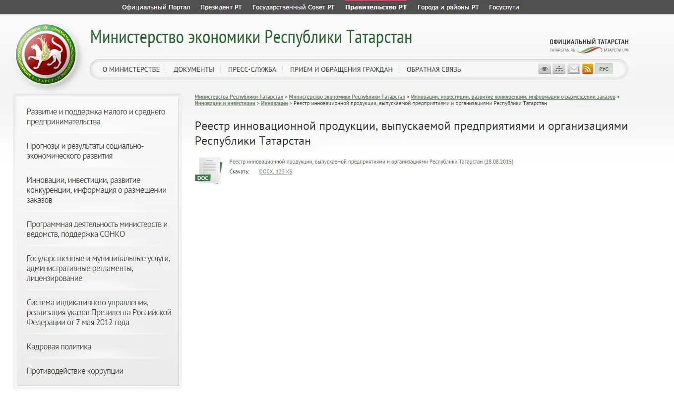Open the Официальный Татарстан logo link
Image resolution: width=674 pixels, height=397 pixels.
click(x=589, y=46)
